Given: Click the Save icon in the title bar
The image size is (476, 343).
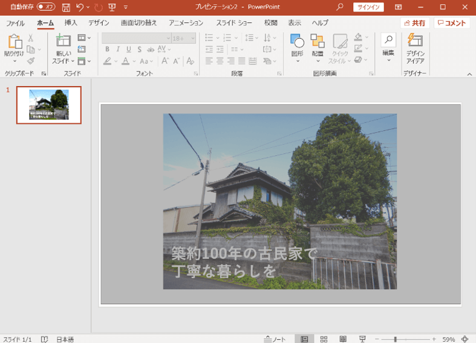Looking at the screenshot, I should click(66, 7).
